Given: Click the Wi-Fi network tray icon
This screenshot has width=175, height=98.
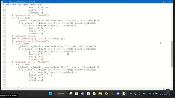Looking at the screenshot, I should pyautogui.click(x=150, y=94).
